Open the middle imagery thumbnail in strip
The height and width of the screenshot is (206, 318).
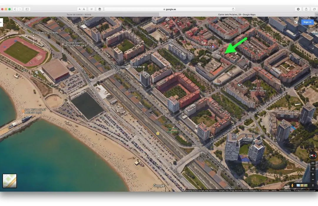pyautogui.click(x=302, y=185)
